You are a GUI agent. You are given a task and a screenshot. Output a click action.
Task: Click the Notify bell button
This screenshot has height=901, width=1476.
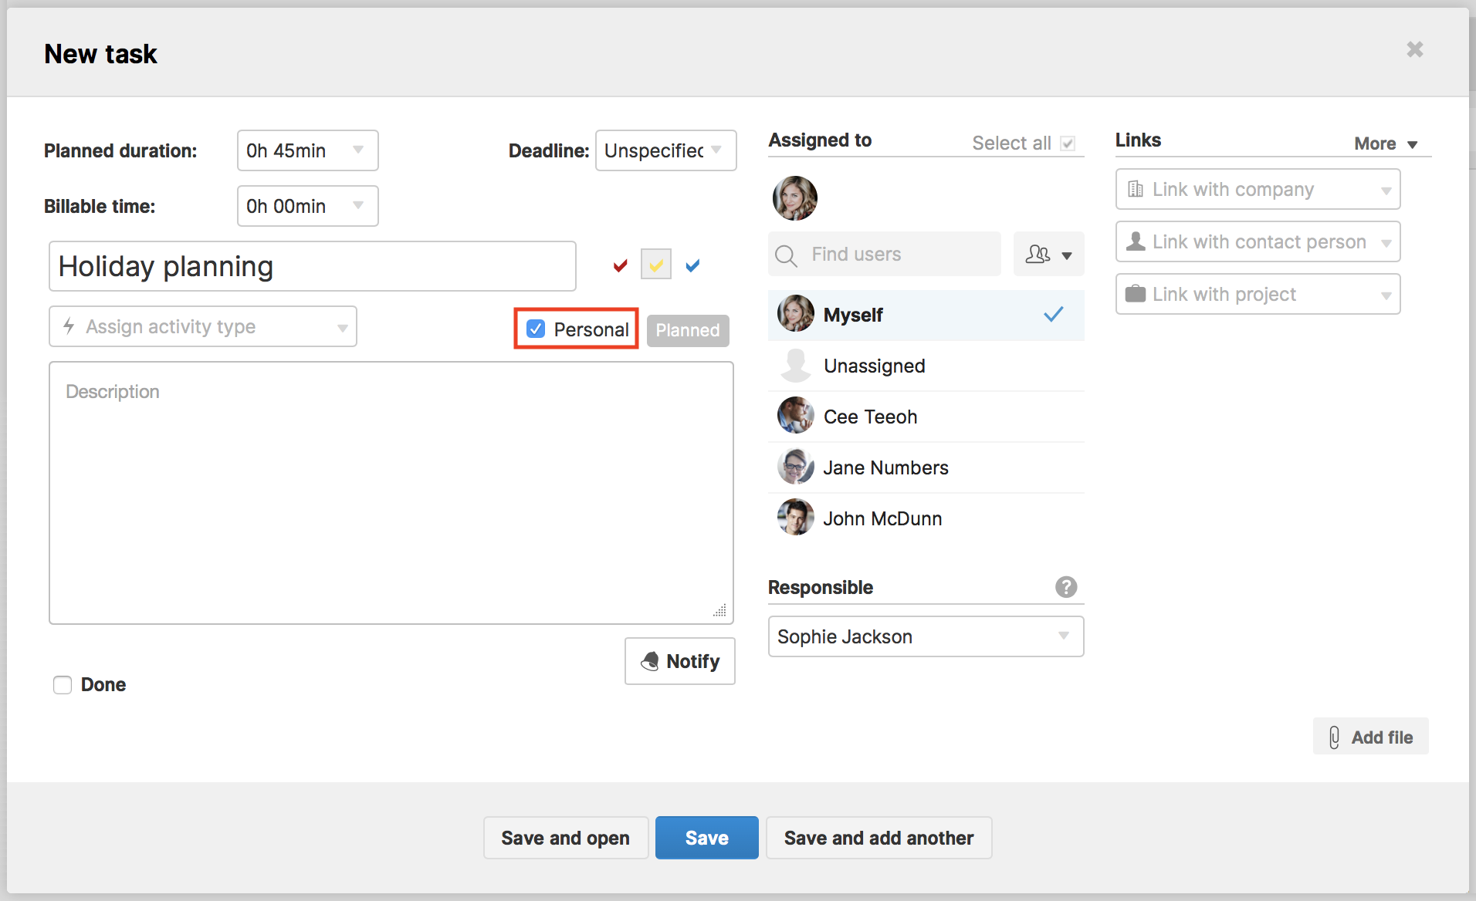click(679, 661)
